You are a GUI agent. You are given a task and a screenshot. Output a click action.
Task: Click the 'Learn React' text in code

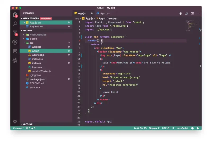pyautogui.click(x=110, y=92)
